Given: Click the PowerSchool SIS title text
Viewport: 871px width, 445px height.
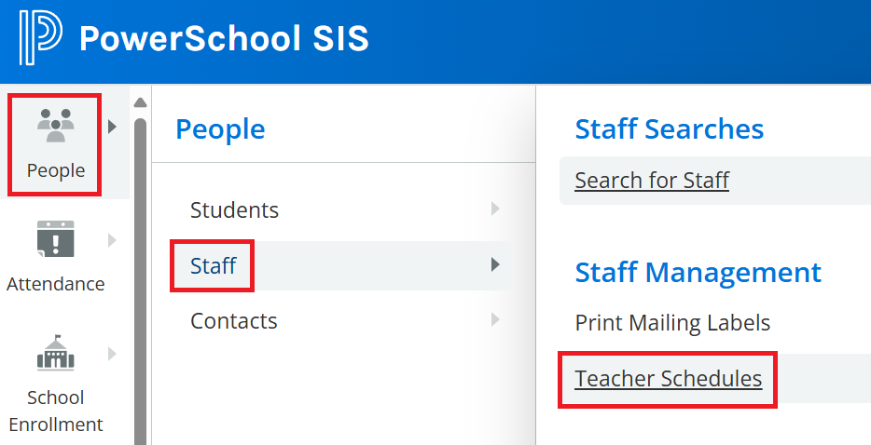Looking at the screenshot, I should click(x=224, y=39).
